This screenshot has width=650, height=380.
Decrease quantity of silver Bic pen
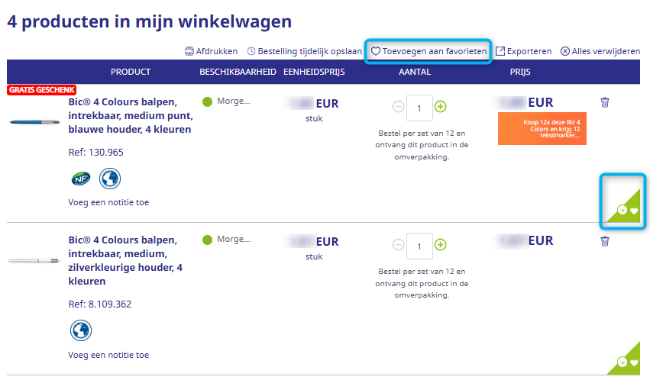pyautogui.click(x=398, y=245)
